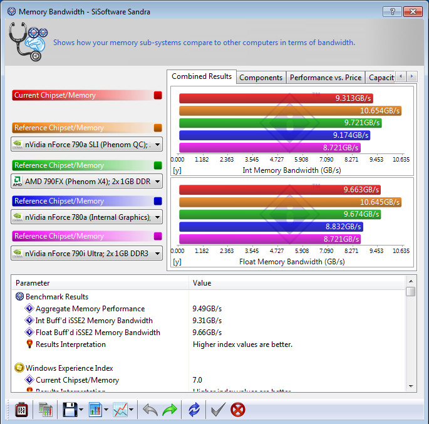Viewport: 429px width, 424px height.
Task: Click the stethoscope brain module icon
Action: click(28, 41)
